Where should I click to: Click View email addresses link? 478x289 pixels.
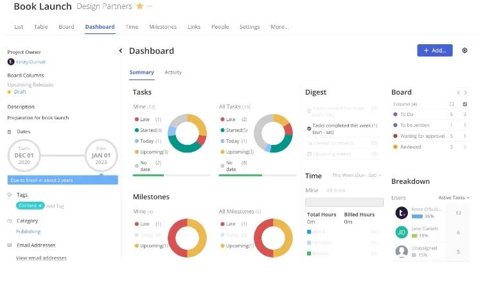41,258
